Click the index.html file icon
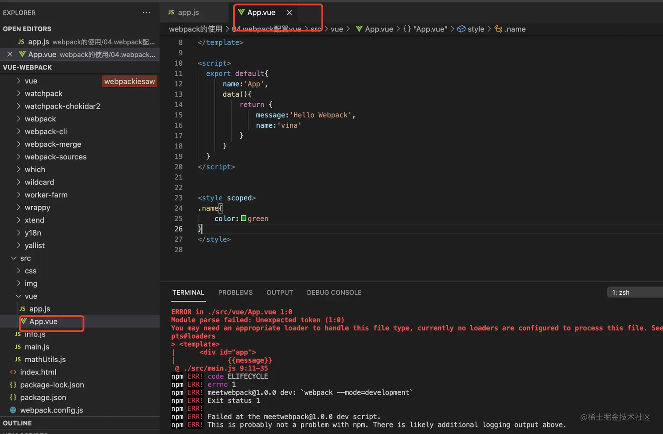This screenshot has width=663, height=434. [x=13, y=372]
